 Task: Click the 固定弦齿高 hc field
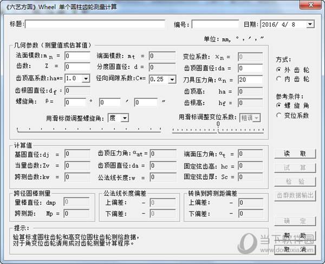pyautogui.click(x=250, y=166)
